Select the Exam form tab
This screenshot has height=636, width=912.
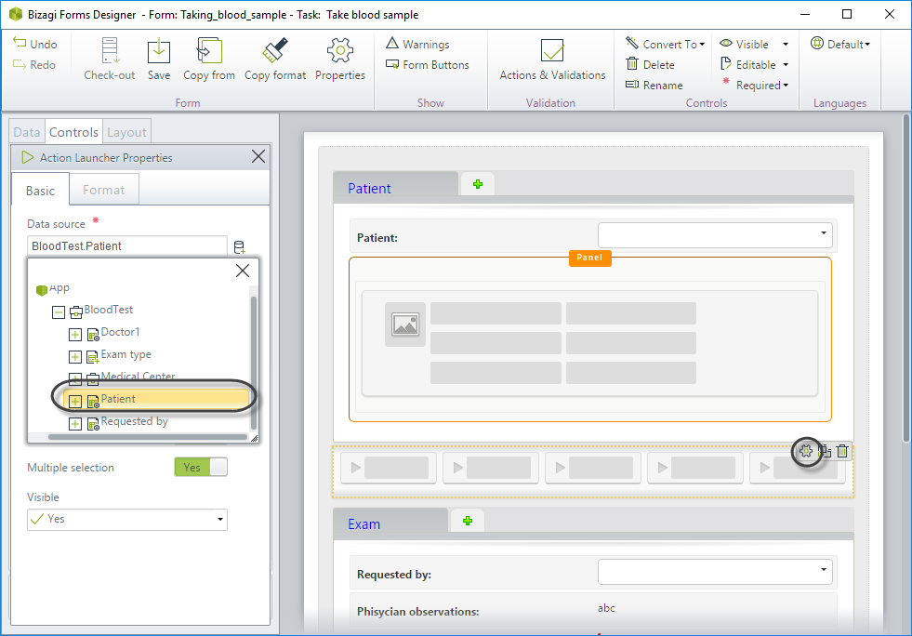tap(390, 523)
